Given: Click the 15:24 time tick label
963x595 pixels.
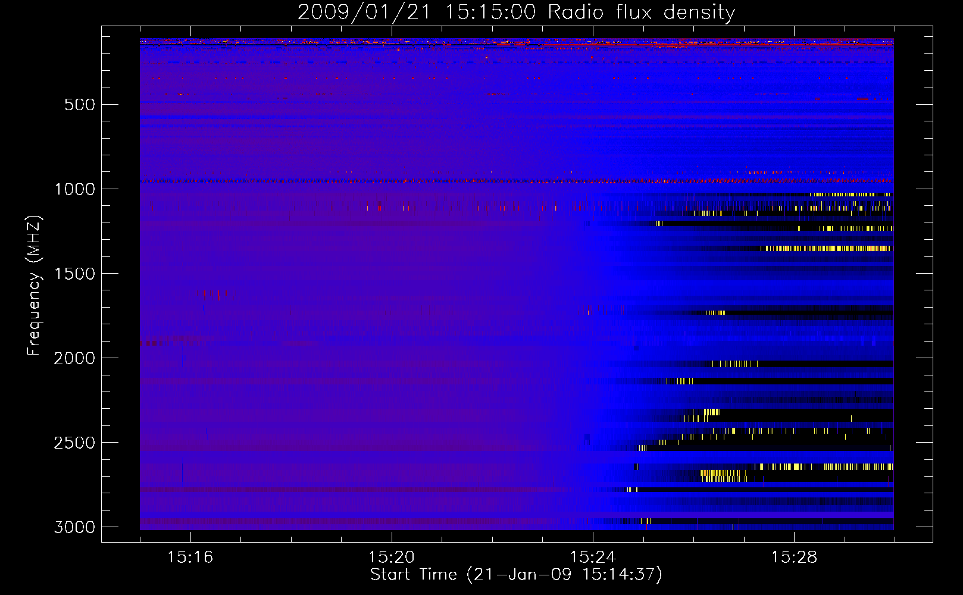Looking at the screenshot, I should [592, 558].
